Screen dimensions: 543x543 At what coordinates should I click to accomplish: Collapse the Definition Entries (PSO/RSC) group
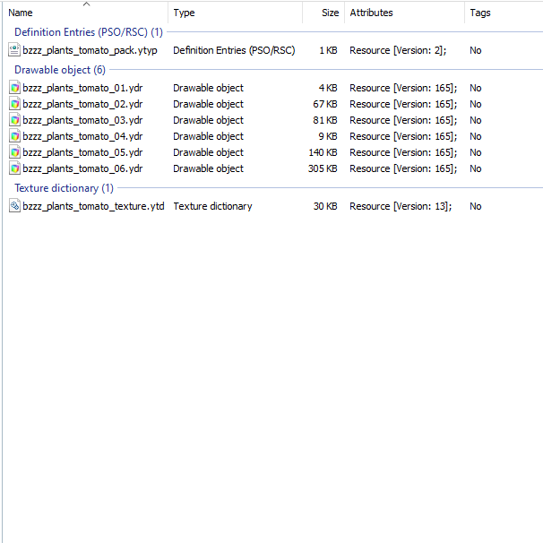(89, 32)
